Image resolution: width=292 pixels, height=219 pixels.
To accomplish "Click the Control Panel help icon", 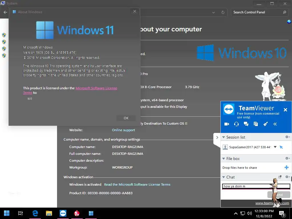I will 289,22.
